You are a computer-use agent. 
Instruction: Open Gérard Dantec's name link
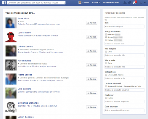[x=25, y=47]
